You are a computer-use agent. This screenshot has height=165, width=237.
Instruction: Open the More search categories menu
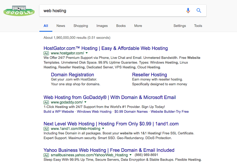tap(138, 26)
